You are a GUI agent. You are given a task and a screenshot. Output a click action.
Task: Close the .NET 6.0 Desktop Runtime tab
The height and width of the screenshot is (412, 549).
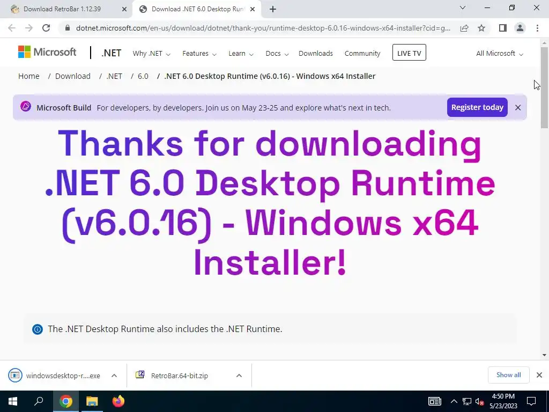(x=253, y=9)
